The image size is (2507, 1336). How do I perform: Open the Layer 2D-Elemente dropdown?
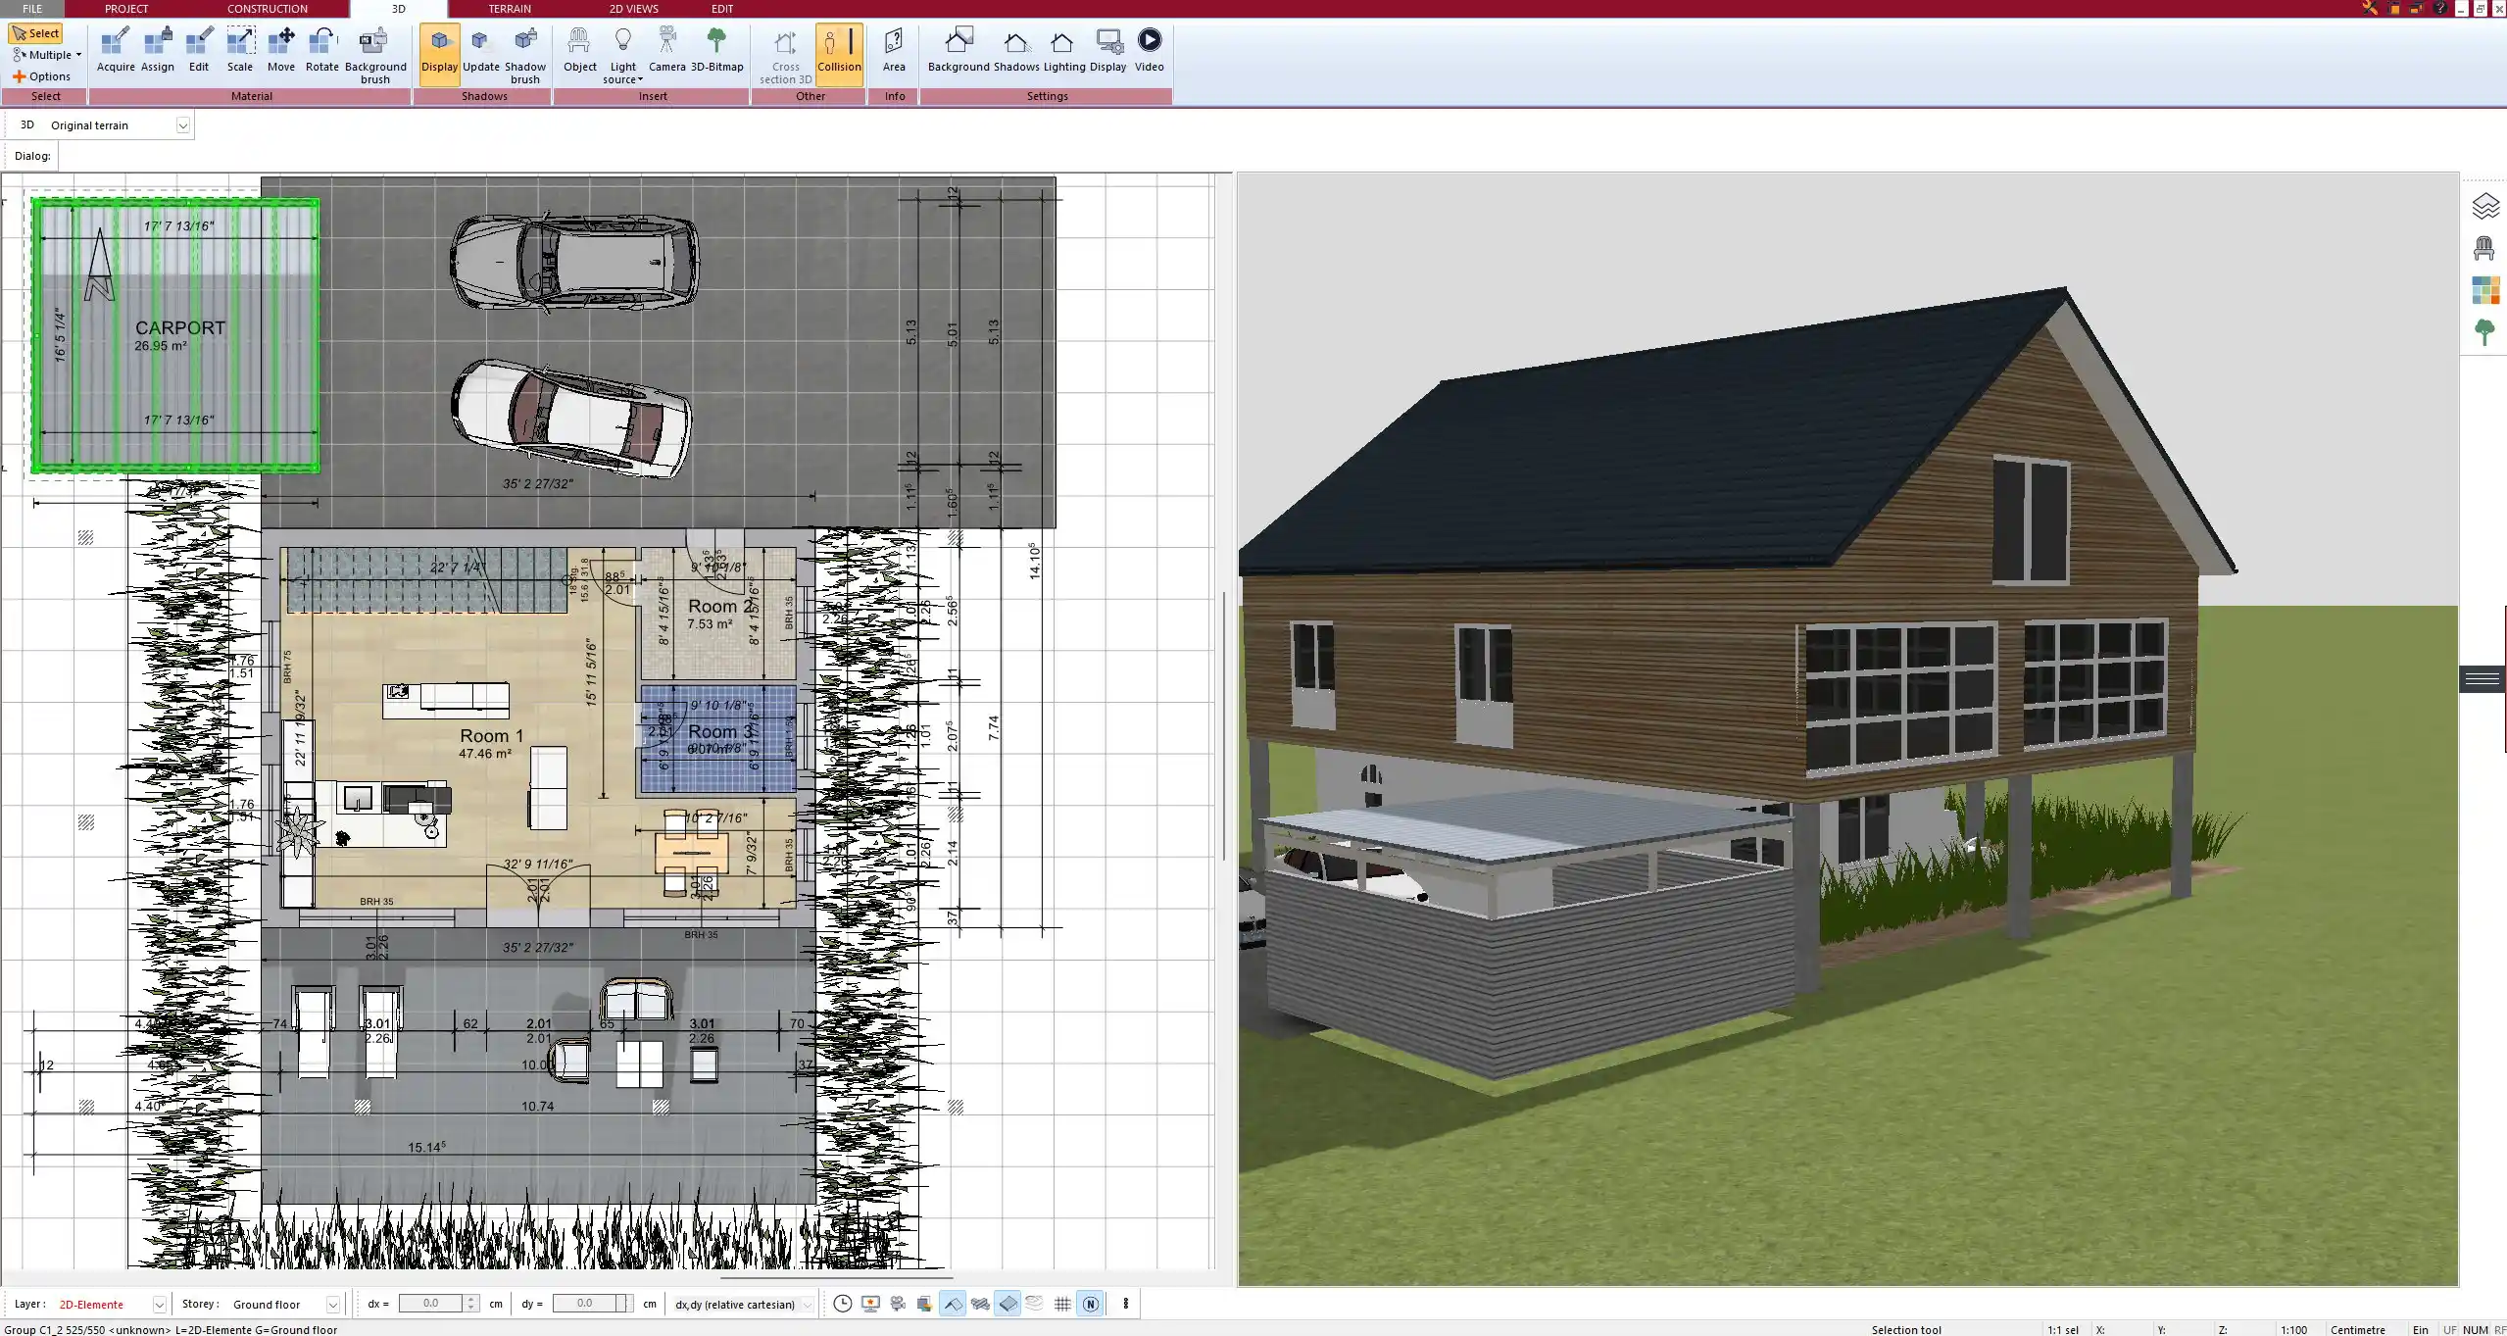[159, 1305]
